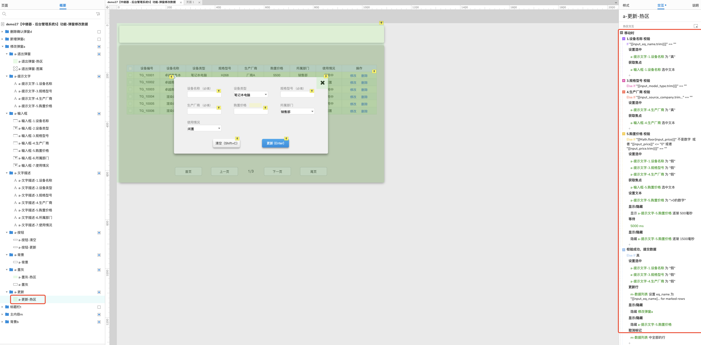Open the tab list dropdown arrow
Viewport: 701px width, 345px height.
[616, 3]
